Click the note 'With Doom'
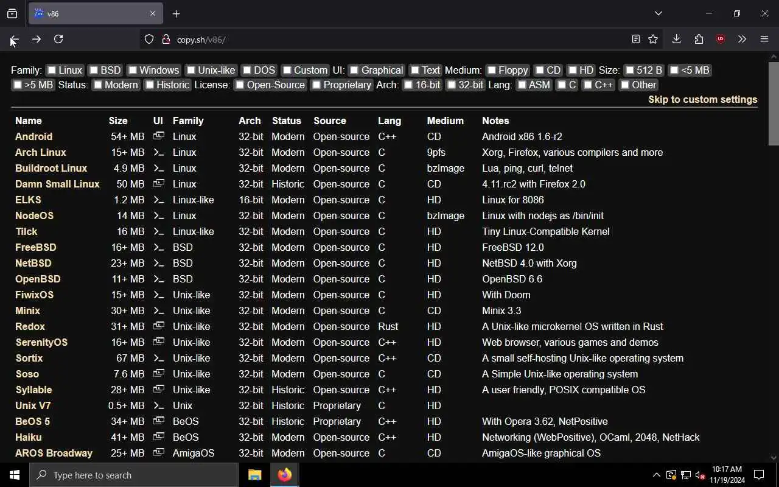Image resolution: width=779 pixels, height=487 pixels. click(506, 295)
